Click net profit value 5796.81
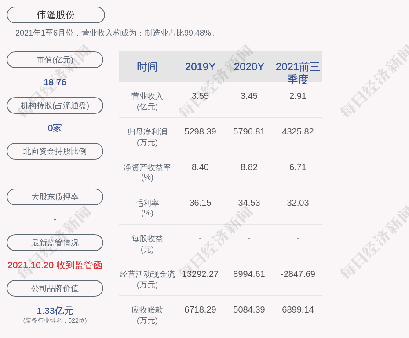409x338 pixels. click(249, 131)
